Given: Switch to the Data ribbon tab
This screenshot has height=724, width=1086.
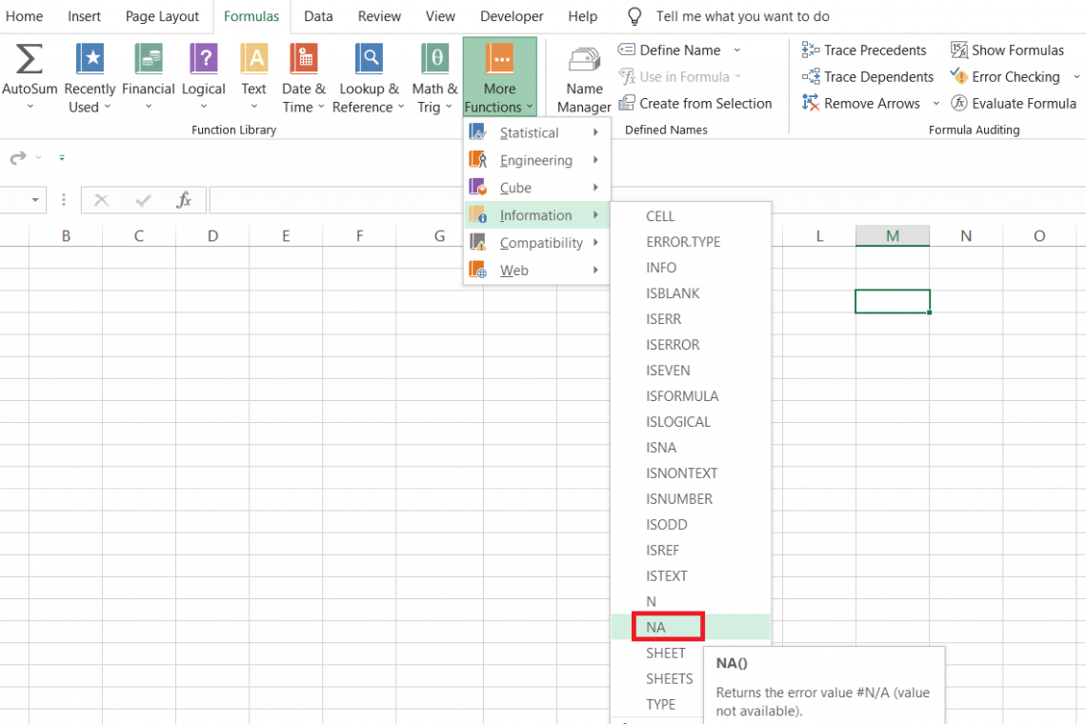Looking at the screenshot, I should tap(318, 16).
